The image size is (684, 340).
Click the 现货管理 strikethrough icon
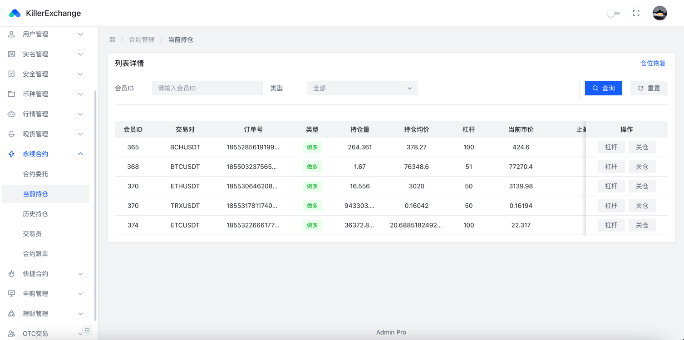pos(11,134)
